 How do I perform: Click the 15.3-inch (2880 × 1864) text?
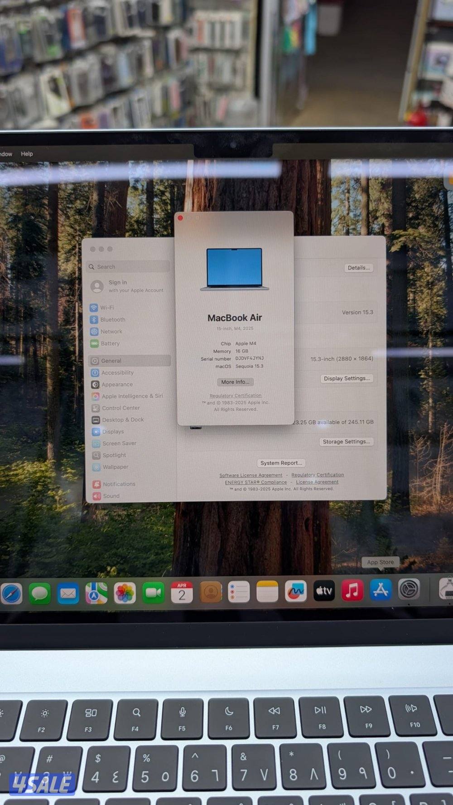pos(342,359)
